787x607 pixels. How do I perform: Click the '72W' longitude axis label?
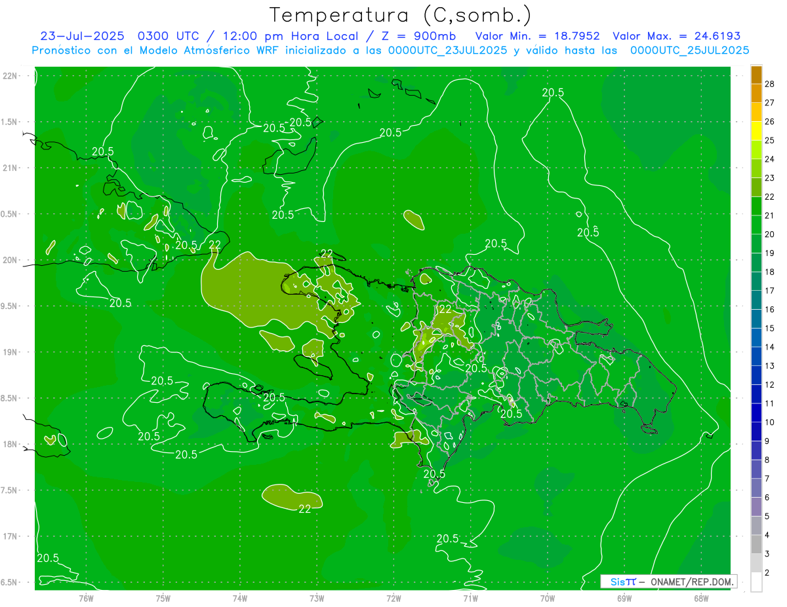coord(393,598)
